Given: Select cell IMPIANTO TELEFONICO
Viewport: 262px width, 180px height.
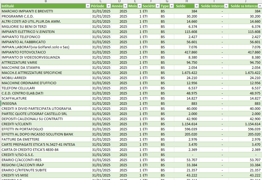Looking at the screenshot, I should tap(46, 37).
